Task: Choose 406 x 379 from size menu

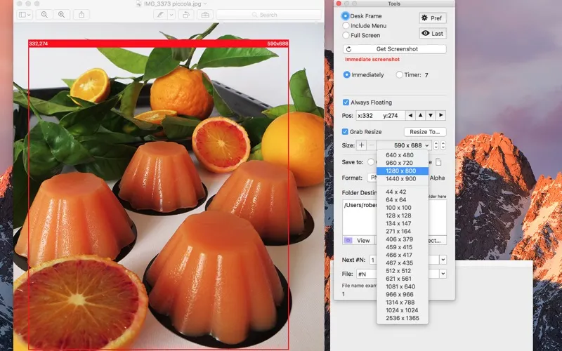Action: coord(403,239)
